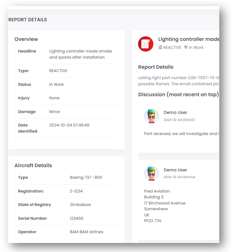Image resolution: width=231 pixels, height=252 pixels.
Task: Click the REACTIVE type icon beside the report title
Action: coord(160,48)
